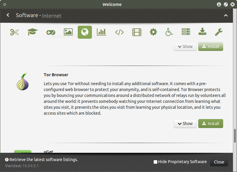
Task: Click the Tor Browser heading text
Action: point(56,75)
